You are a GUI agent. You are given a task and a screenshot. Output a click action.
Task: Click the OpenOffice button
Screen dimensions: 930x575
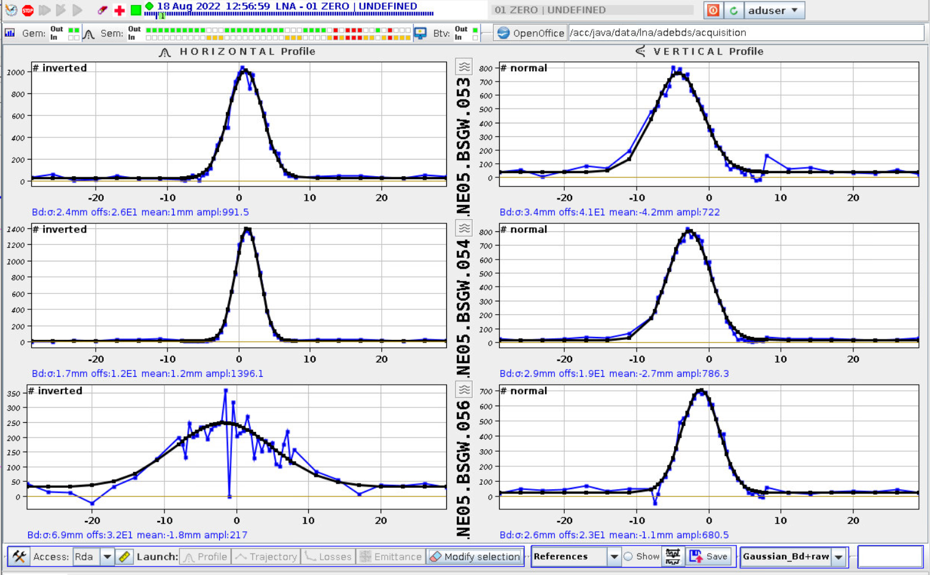pyautogui.click(x=530, y=33)
